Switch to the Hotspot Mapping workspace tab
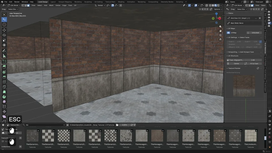272x153 pixels. click(65, 2)
